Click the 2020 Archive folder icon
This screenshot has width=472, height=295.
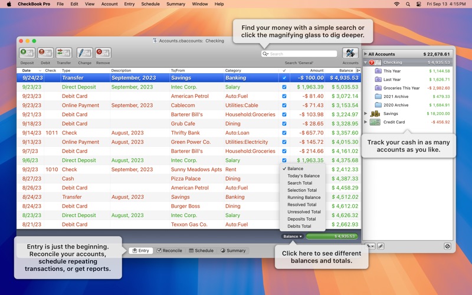point(378,105)
